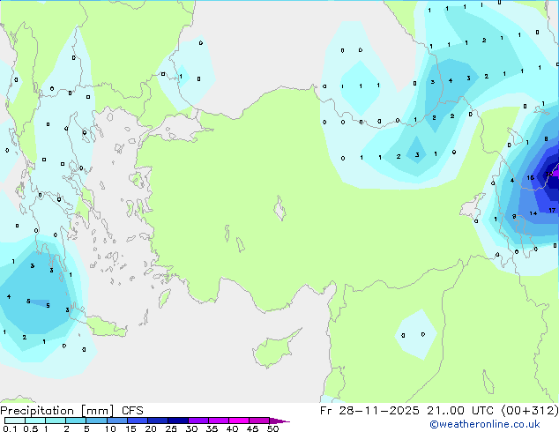Click the 20 mm legend color swatch
The image size is (559, 432).
(x=158, y=421)
